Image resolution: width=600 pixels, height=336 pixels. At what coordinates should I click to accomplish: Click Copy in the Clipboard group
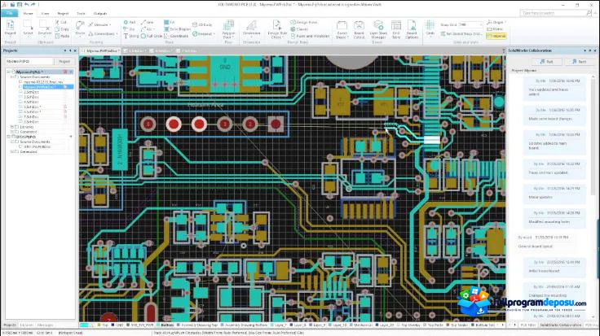pos(62,29)
